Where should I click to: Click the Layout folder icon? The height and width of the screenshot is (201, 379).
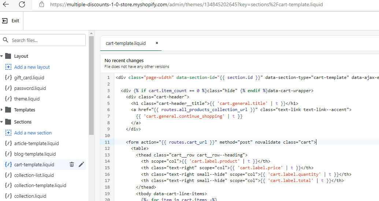(x=8, y=56)
